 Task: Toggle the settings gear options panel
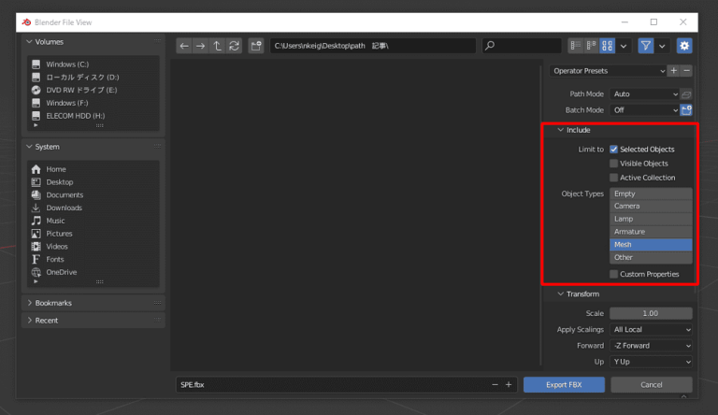pos(684,45)
